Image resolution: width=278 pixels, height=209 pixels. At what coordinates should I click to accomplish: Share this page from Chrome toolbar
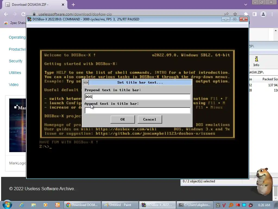coord(226,14)
